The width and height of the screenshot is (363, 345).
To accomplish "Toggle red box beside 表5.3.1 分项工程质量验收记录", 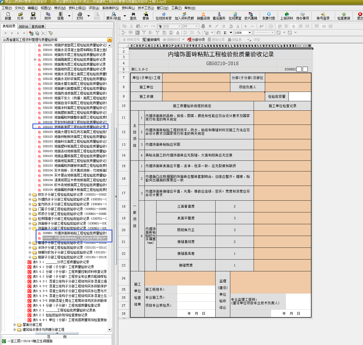I will click(29, 262).
